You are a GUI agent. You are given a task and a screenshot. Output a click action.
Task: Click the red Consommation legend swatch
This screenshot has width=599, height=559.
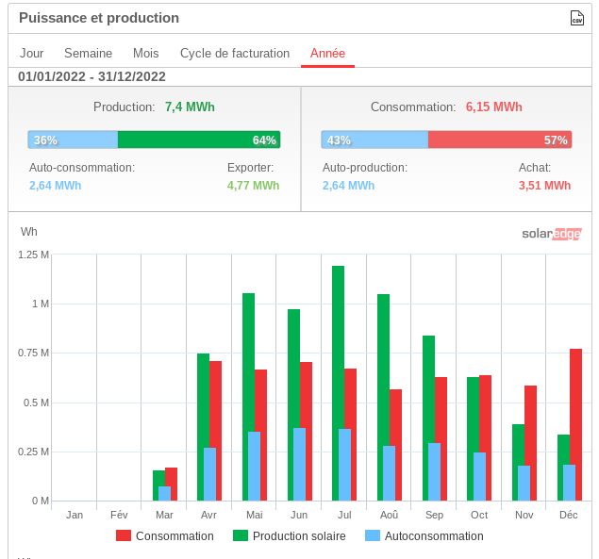point(124,536)
